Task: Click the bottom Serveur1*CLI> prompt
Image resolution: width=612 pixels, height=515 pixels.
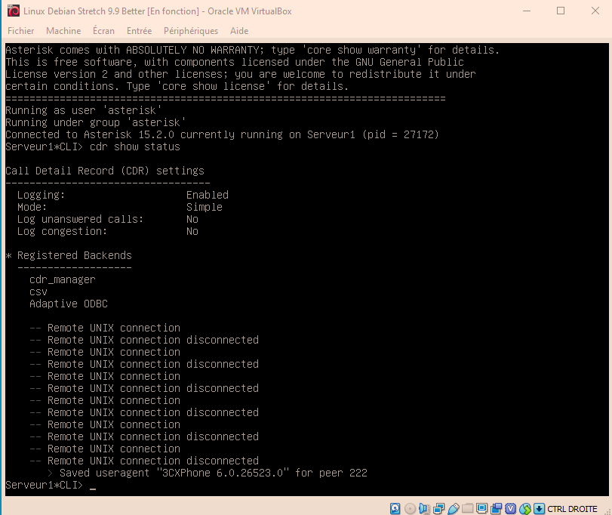Action: click(44, 485)
